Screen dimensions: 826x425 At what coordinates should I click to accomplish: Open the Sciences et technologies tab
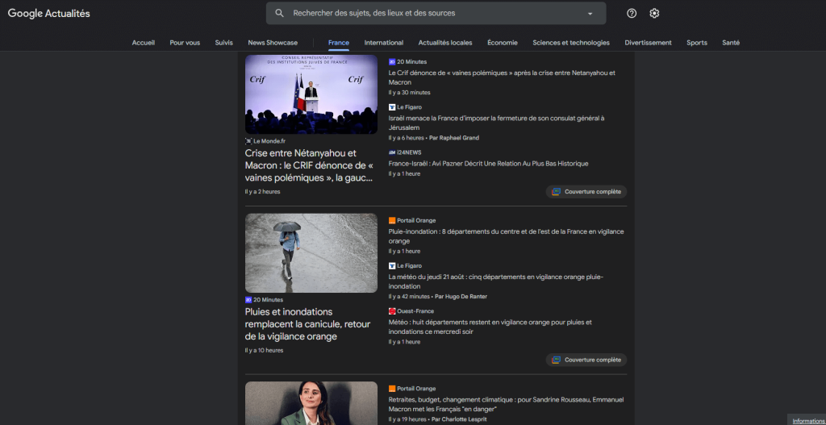pyautogui.click(x=570, y=43)
